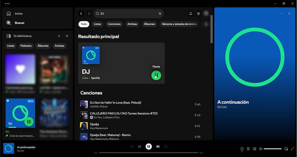Viewport: 297px width, 157px height.
Task: Go forward with the right chevron
Action: (89, 14)
